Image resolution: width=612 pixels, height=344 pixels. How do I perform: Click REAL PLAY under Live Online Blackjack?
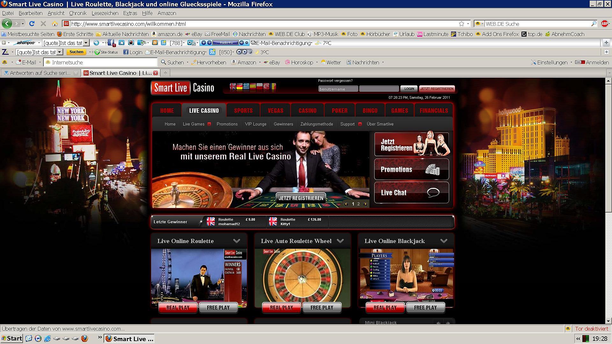point(385,308)
